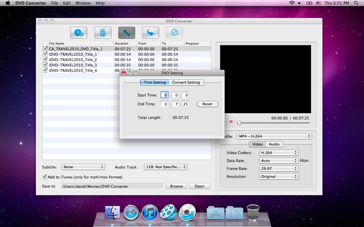Click the Start Time seconds field
The height and width of the screenshot is (227, 364).
point(186,95)
